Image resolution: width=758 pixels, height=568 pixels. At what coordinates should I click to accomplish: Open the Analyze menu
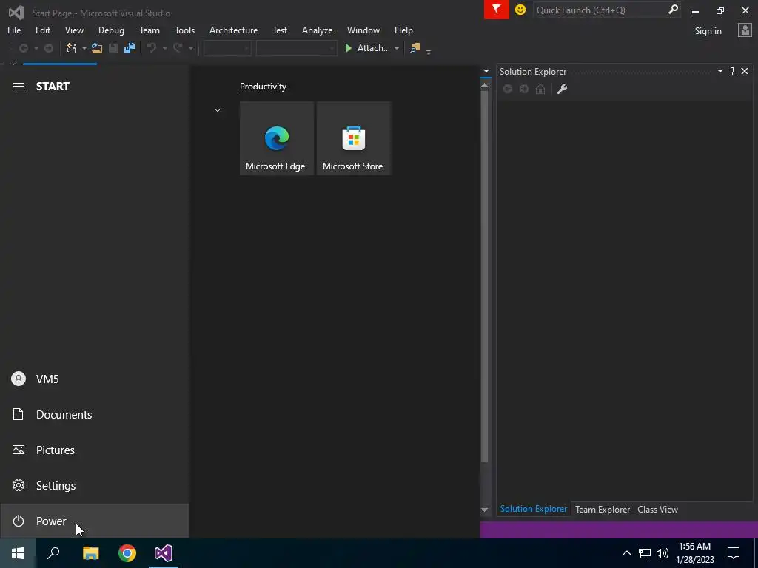[317, 30]
